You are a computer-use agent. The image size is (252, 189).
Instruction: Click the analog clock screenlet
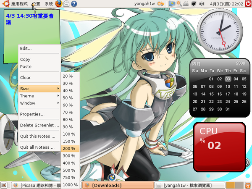click(x=220, y=31)
